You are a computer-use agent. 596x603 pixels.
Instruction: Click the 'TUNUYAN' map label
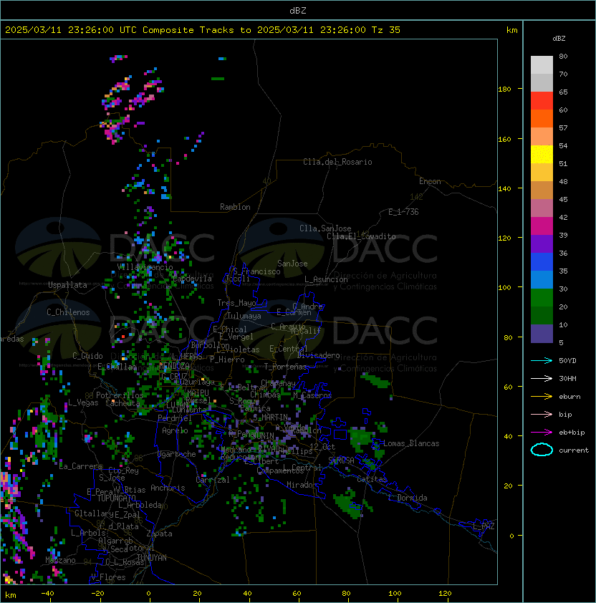pos(152,558)
